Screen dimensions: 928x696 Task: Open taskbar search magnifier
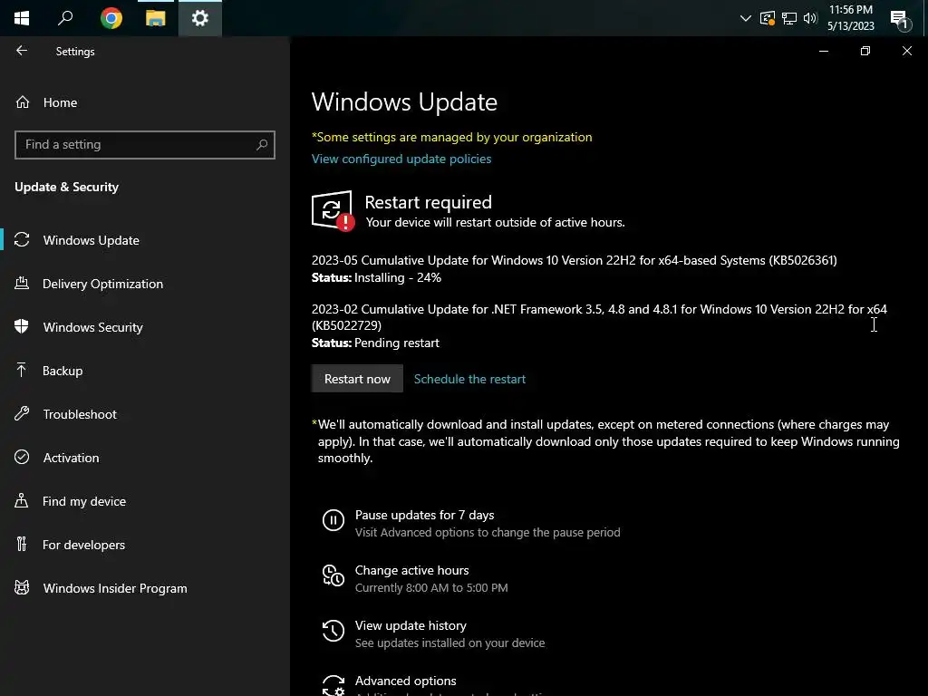[x=65, y=18]
